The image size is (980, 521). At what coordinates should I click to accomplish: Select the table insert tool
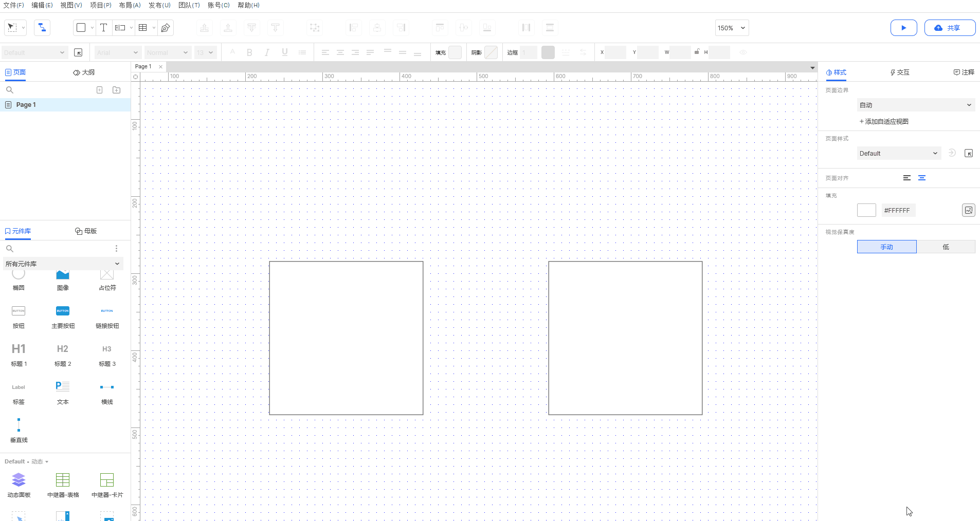coord(143,28)
